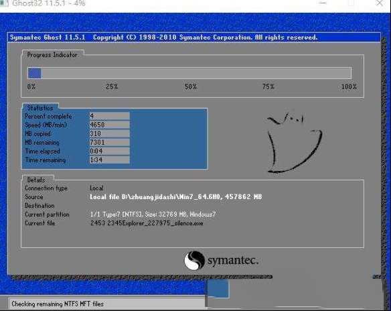
Task: Click the Progress Indicator group label
Action: 52,55
